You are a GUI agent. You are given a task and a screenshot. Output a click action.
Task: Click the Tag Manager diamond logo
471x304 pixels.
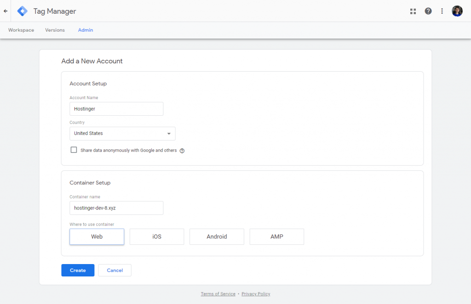(22, 11)
